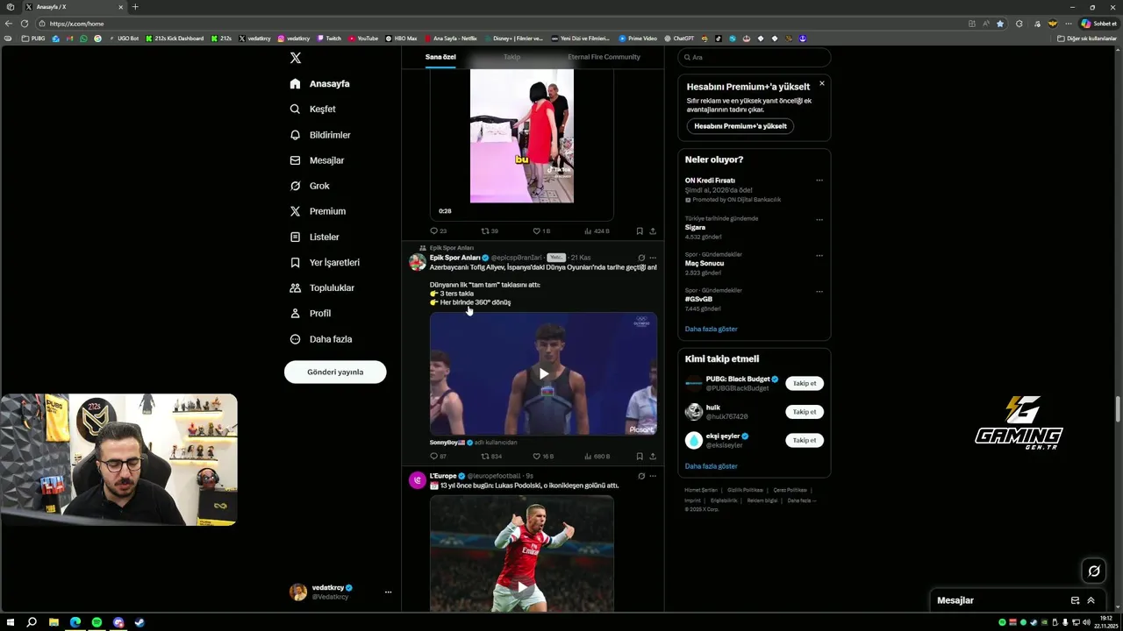Open the ChatGPT bookmark
1123x631 pixels.
point(678,39)
